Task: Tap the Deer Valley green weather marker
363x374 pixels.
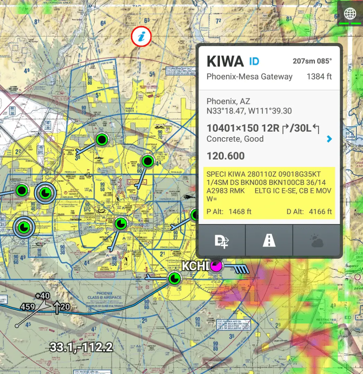Action: (x=102, y=140)
